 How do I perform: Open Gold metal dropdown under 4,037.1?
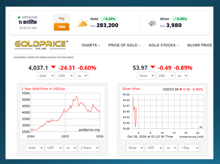click(46, 76)
